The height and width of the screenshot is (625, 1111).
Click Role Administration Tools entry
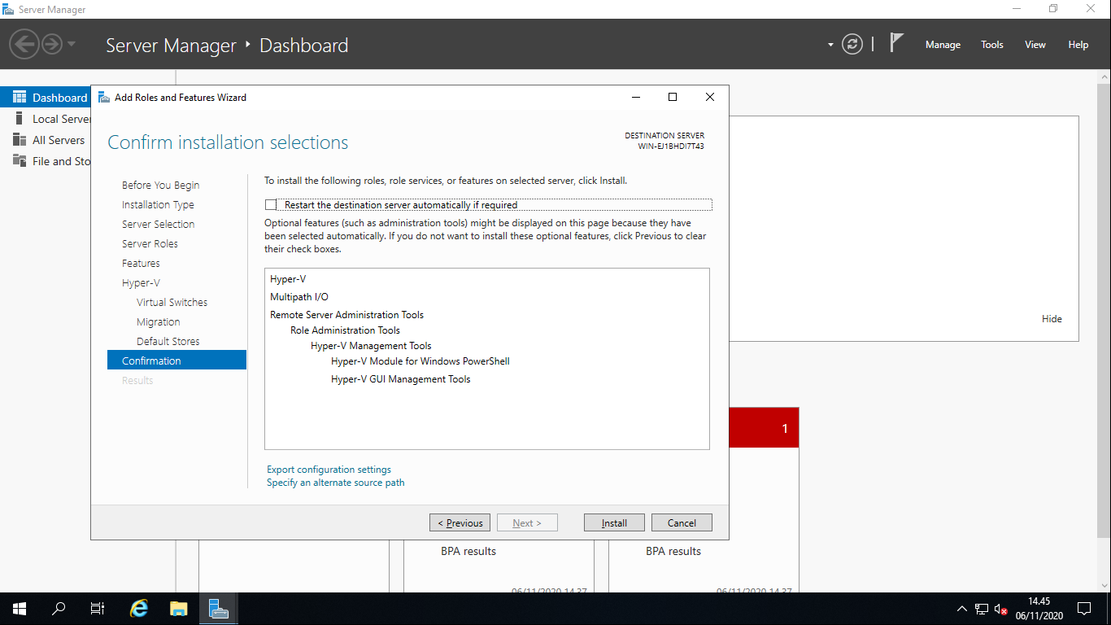[345, 330]
